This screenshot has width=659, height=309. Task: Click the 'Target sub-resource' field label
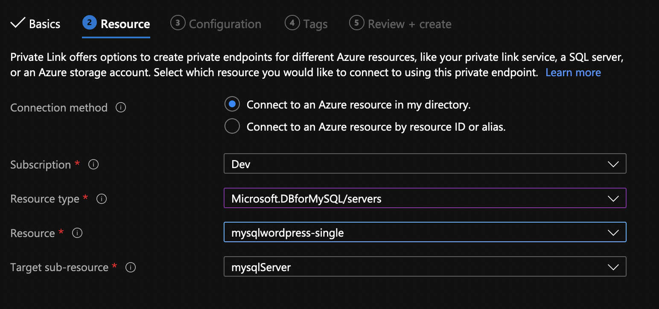pyautogui.click(x=59, y=267)
